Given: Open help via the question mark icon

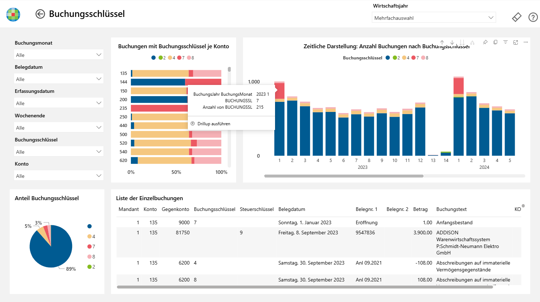Looking at the screenshot, I should click(533, 17).
